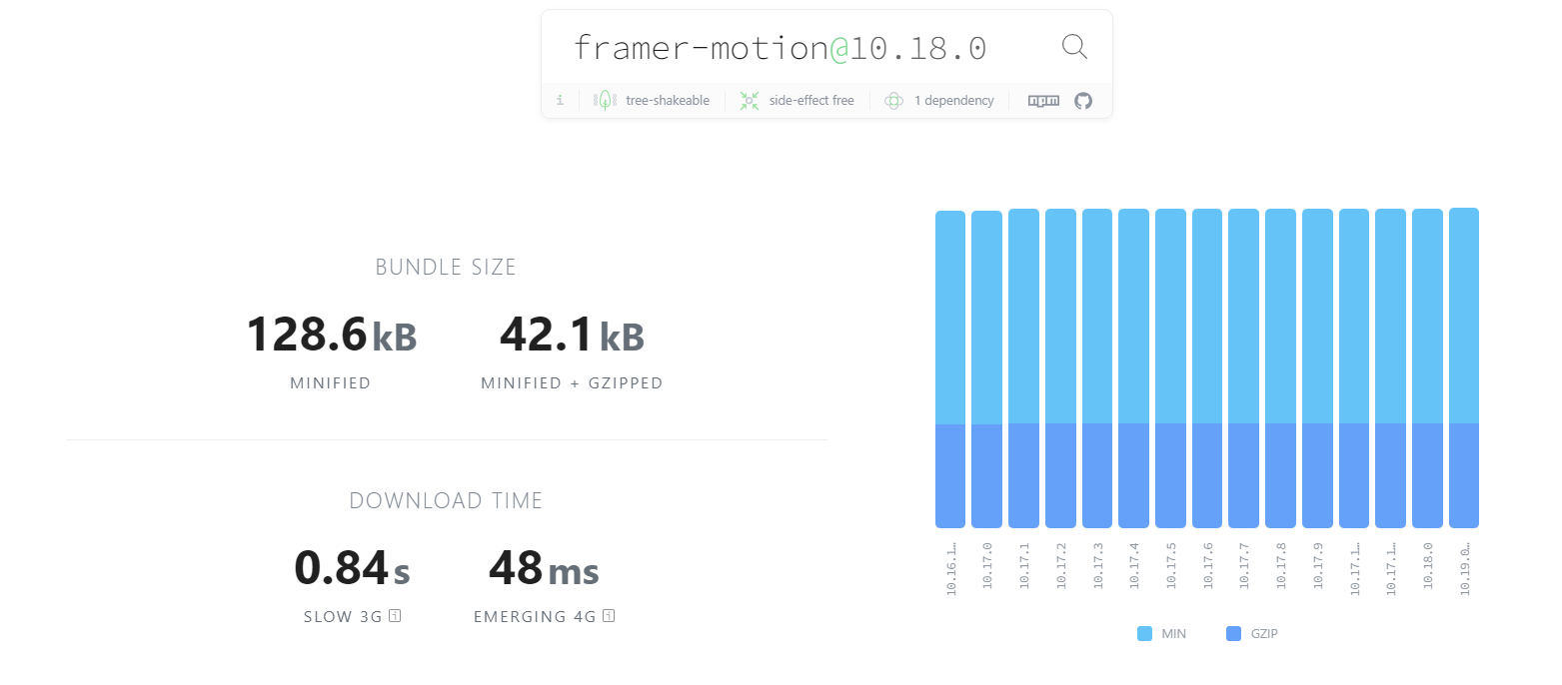The width and height of the screenshot is (1562, 685).
Task: Click the 10.17.0 version axis label
Action: point(987,568)
